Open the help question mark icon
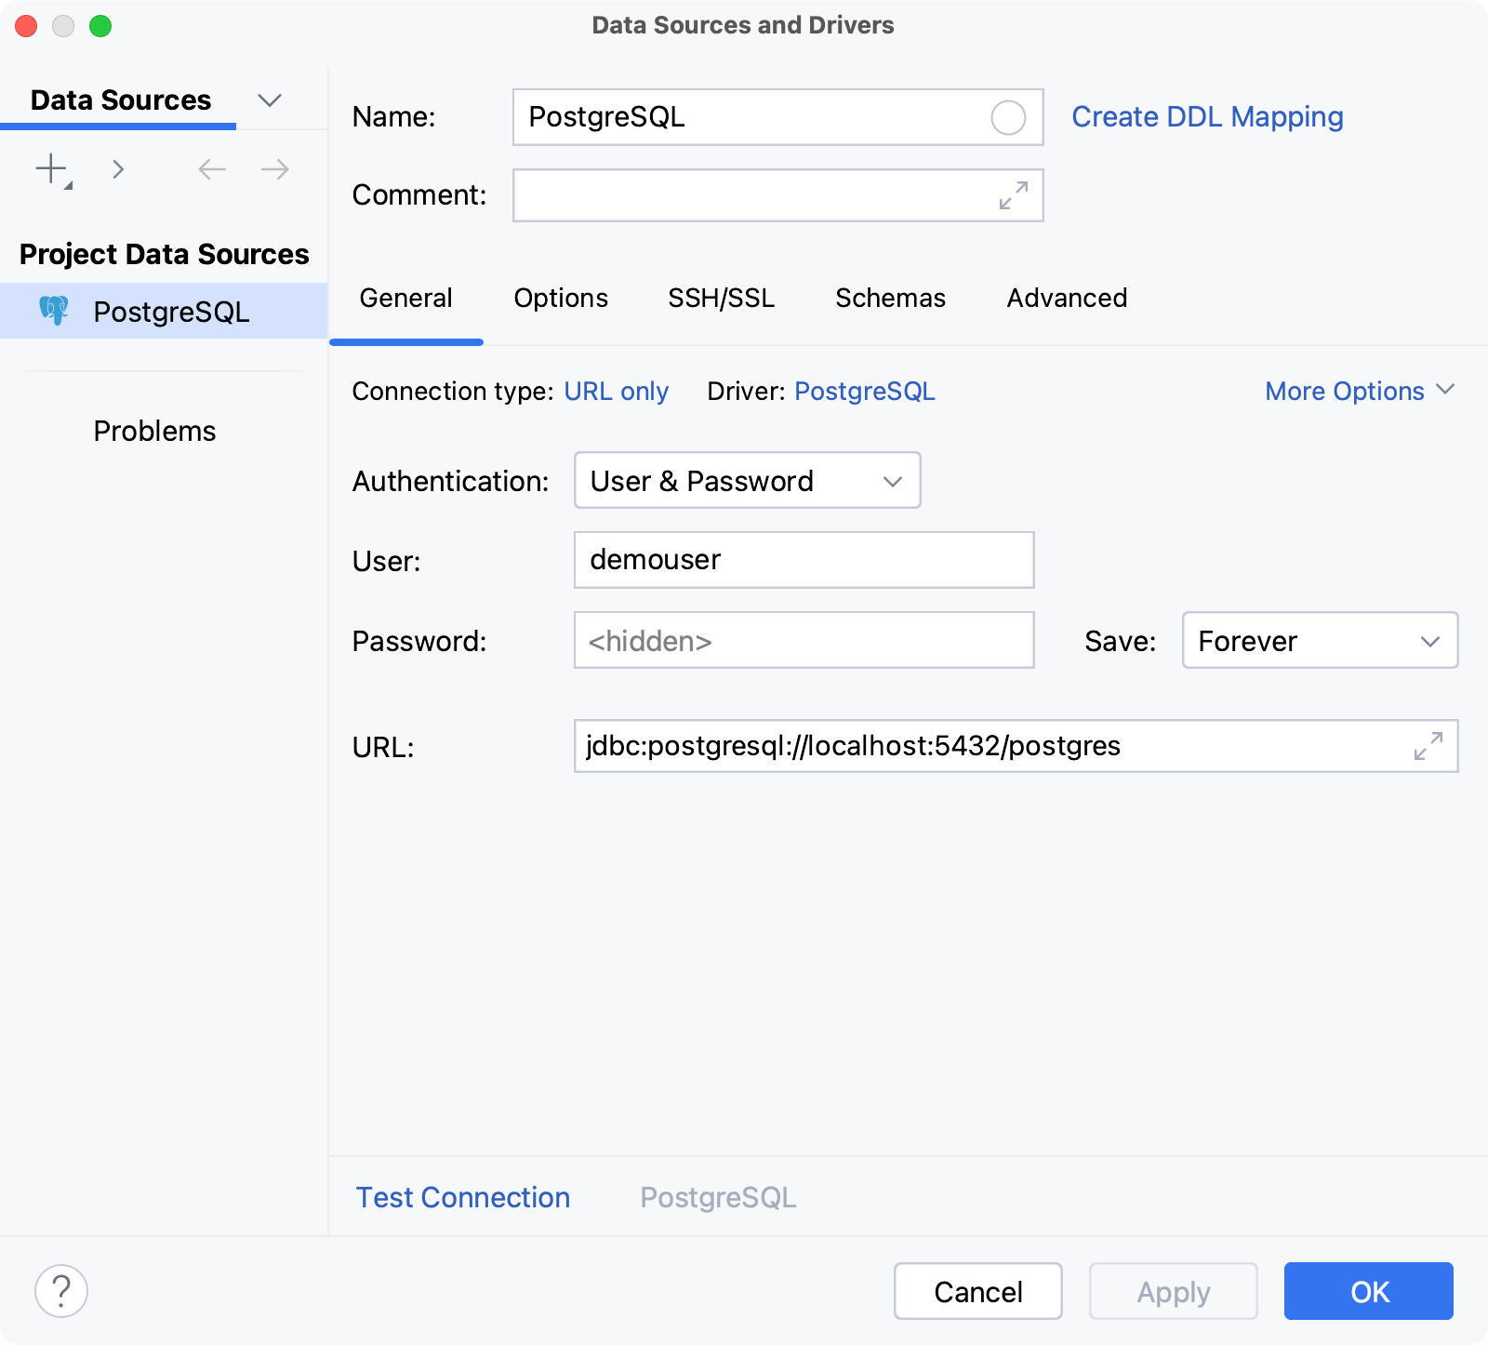Screen dimensions: 1488x1345 (x=61, y=1290)
